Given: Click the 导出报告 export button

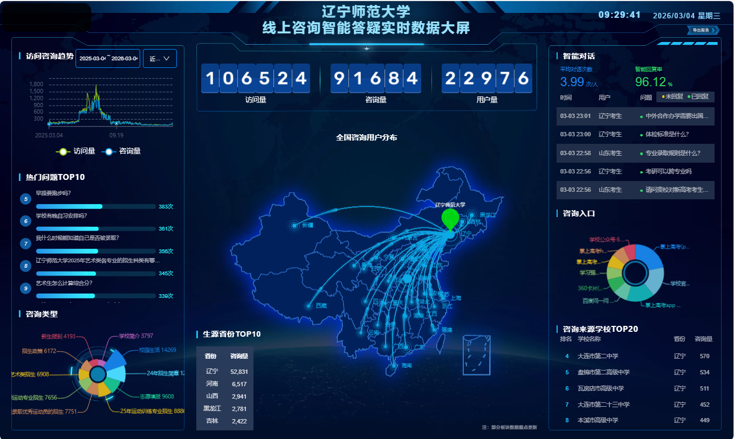Looking at the screenshot, I should (x=703, y=30).
